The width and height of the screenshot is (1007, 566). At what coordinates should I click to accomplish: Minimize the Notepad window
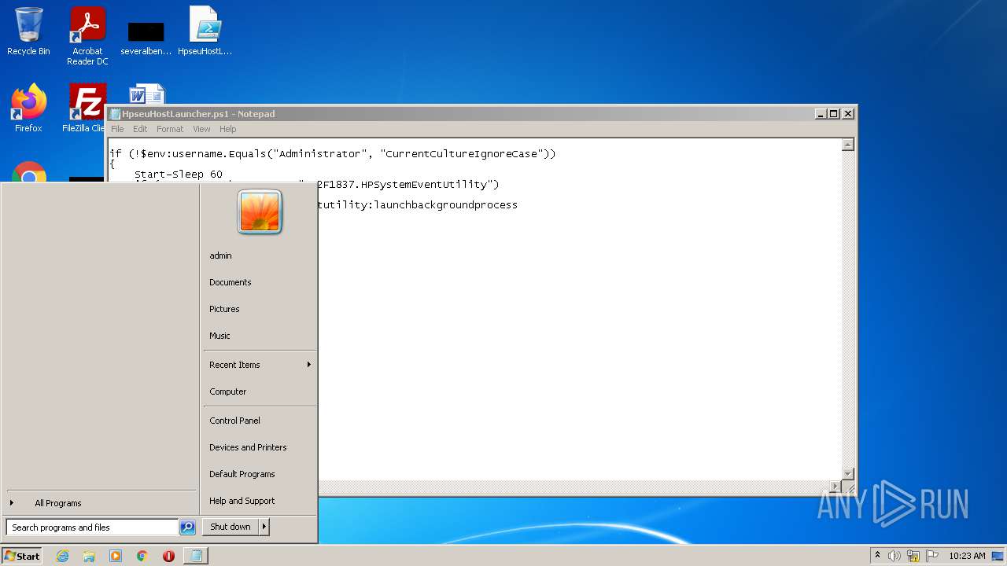[x=821, y=114]
